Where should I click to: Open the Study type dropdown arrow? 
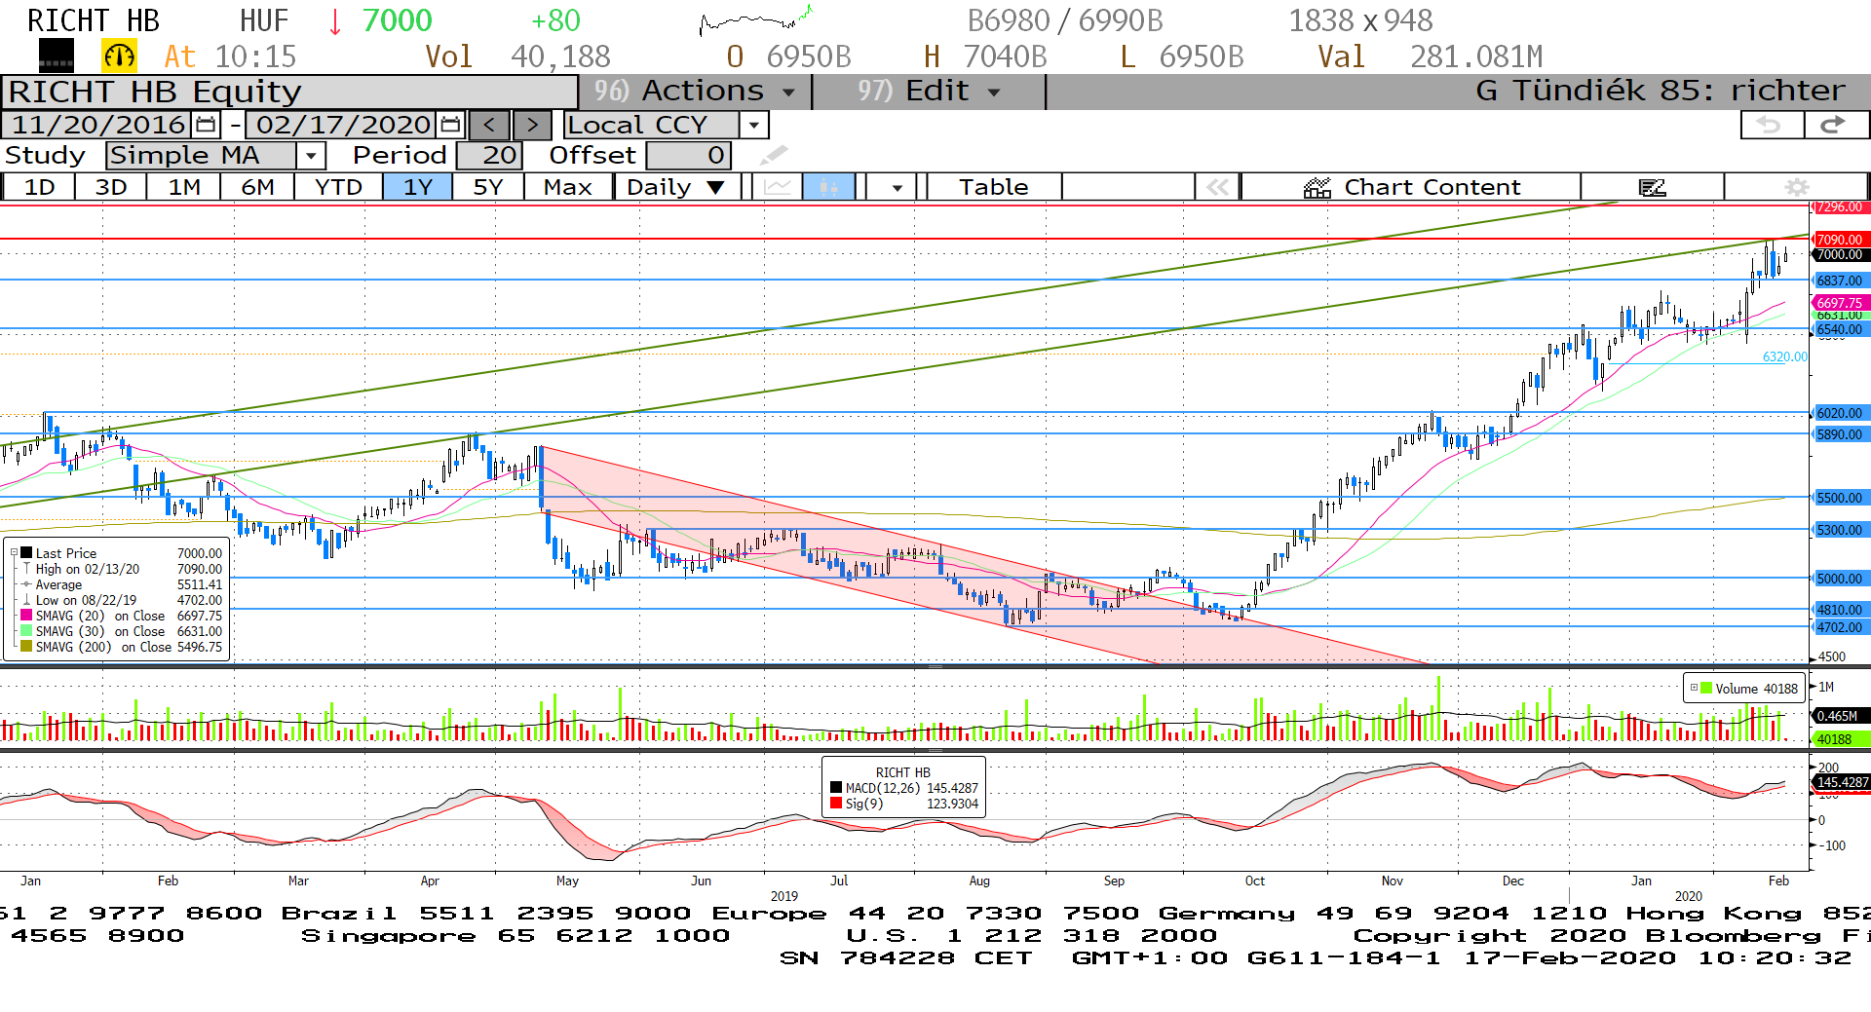(x=311, y=155)
